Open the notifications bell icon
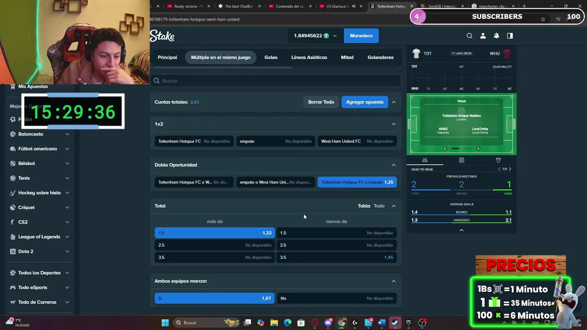 click(496, 36)
